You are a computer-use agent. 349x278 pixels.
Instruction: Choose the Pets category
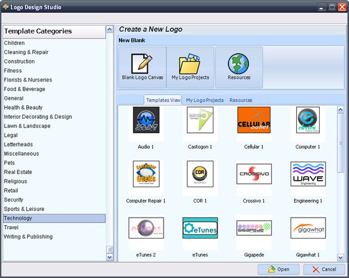coord(54,163)
